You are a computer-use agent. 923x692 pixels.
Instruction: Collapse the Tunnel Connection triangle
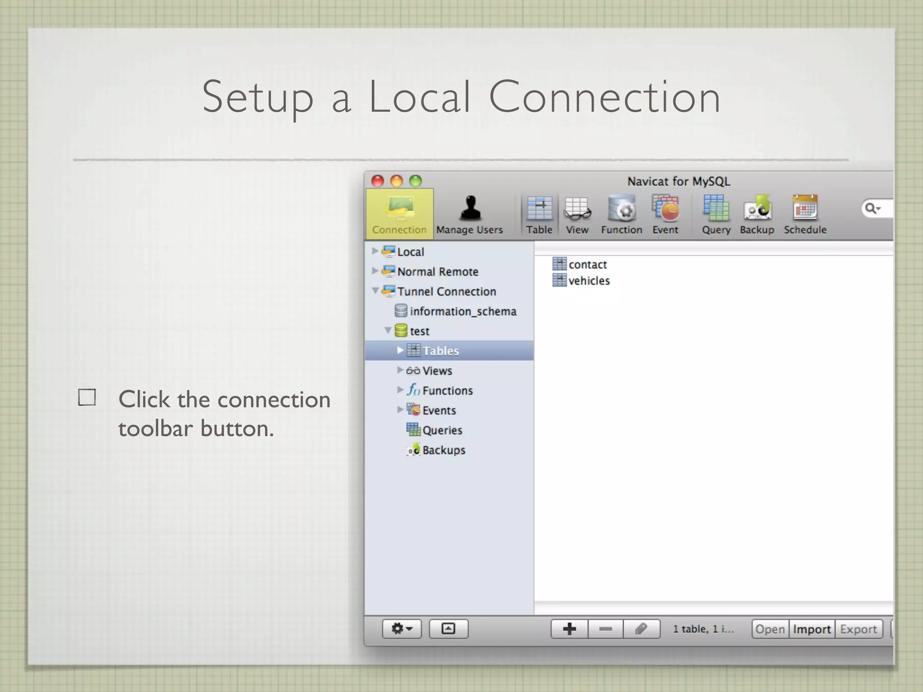tap(375, 291)
